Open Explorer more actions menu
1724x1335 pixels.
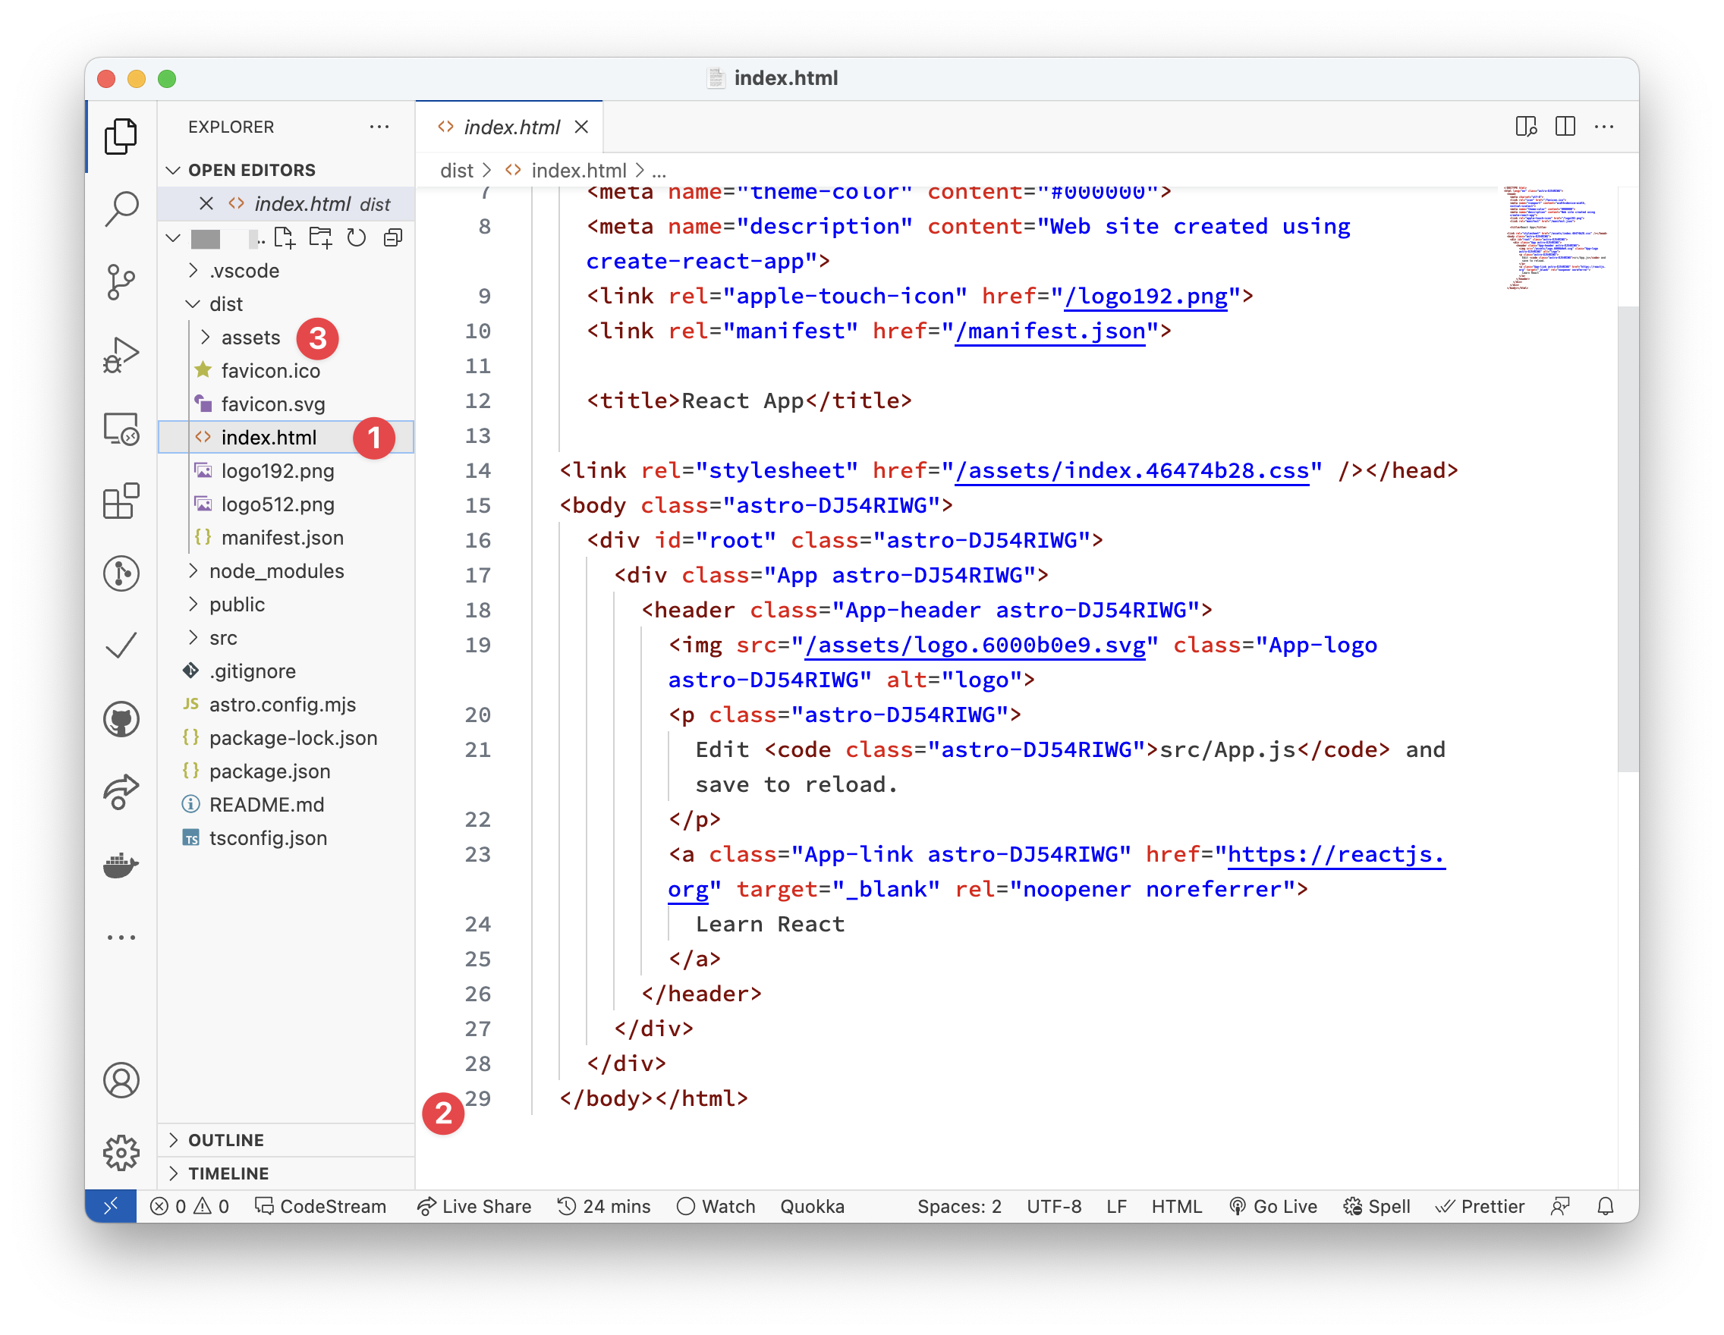[379, 127]
